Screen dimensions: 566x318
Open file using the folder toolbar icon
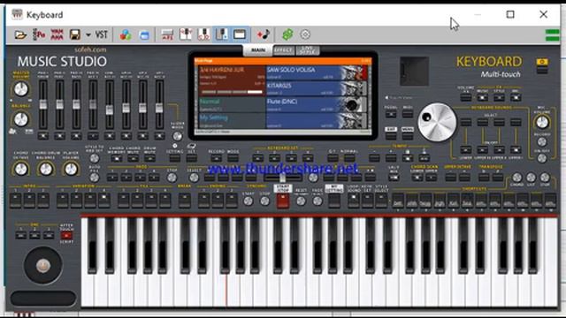pos(20,35)
